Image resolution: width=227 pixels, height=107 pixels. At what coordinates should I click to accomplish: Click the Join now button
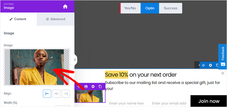click(209, 101)
